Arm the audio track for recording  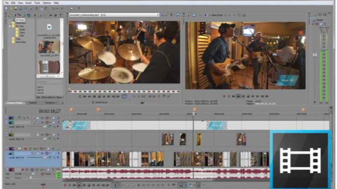[23, 170]
